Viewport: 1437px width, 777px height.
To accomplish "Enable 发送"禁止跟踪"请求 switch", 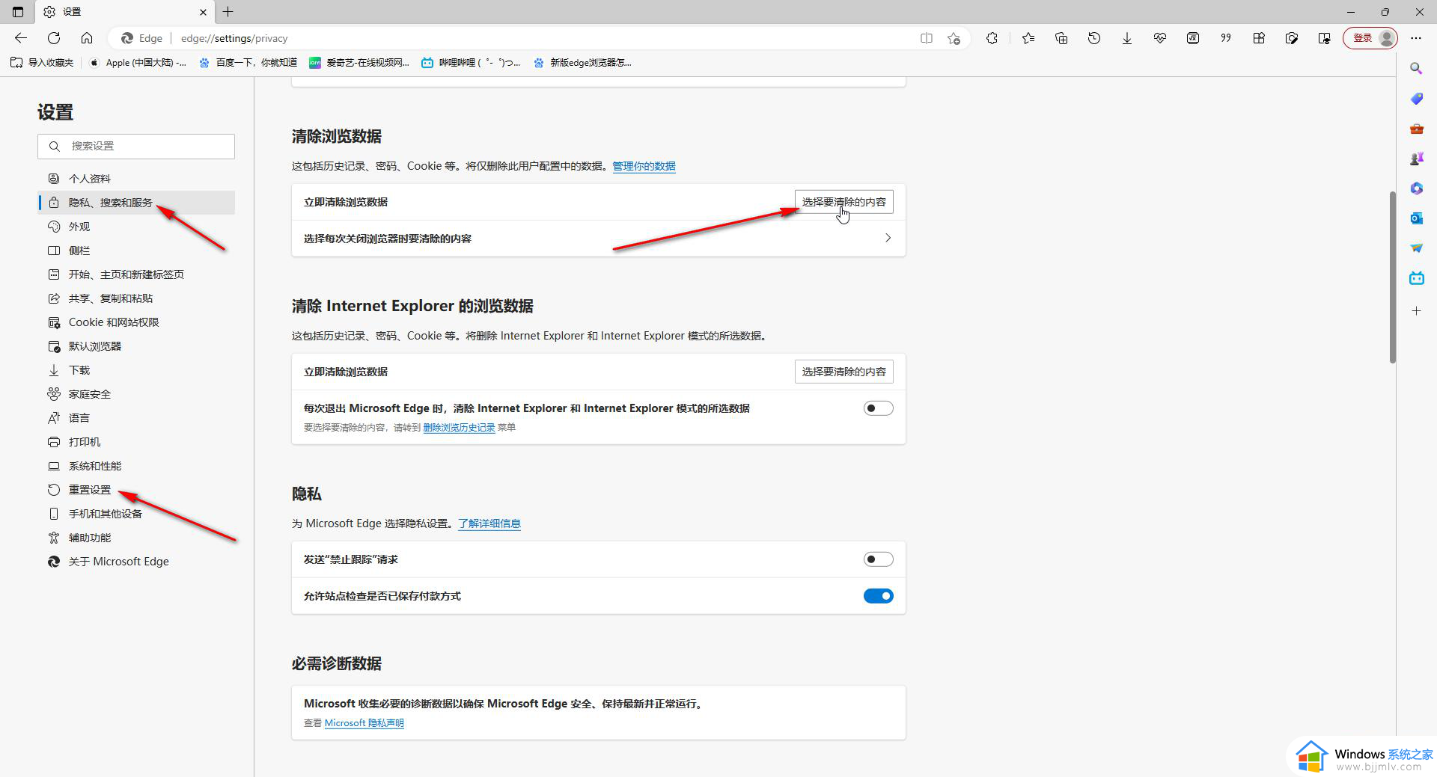I will 878,559.
